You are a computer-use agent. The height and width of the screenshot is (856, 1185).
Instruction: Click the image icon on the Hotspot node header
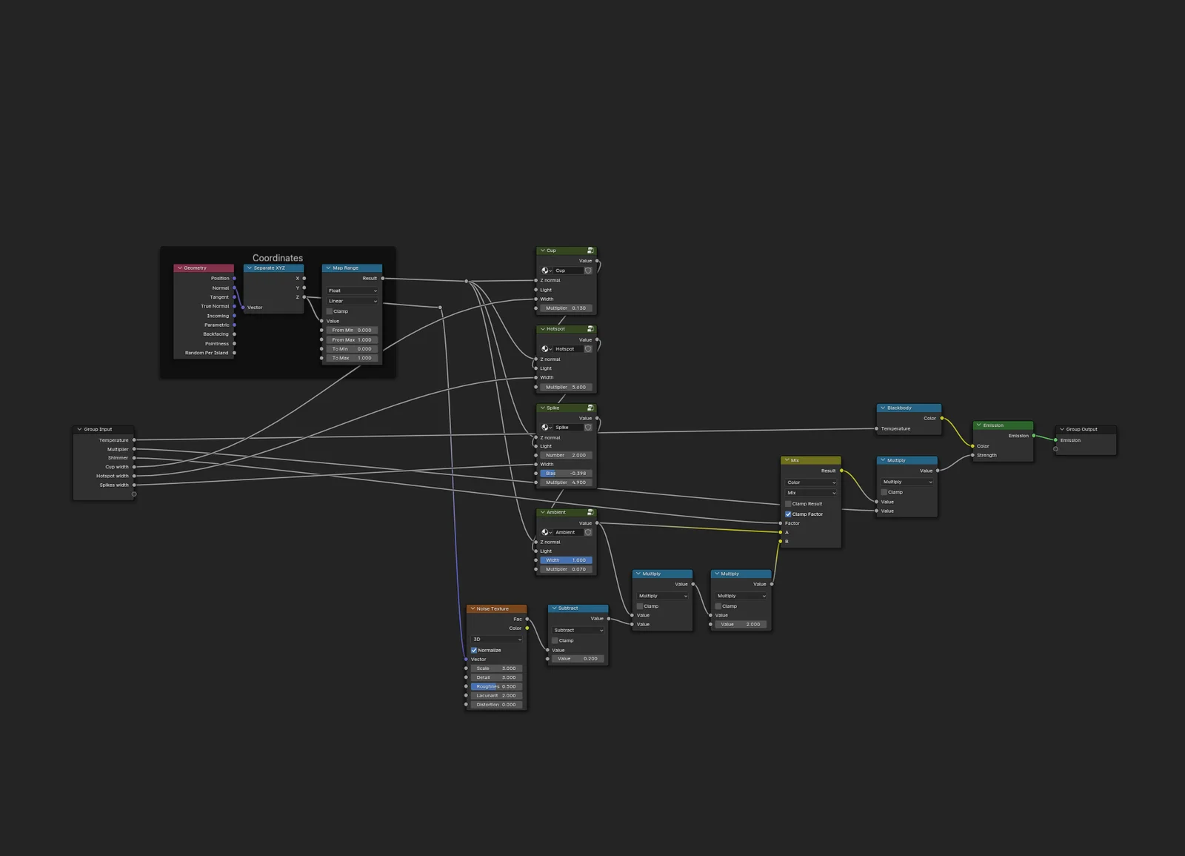coord(590,329)
